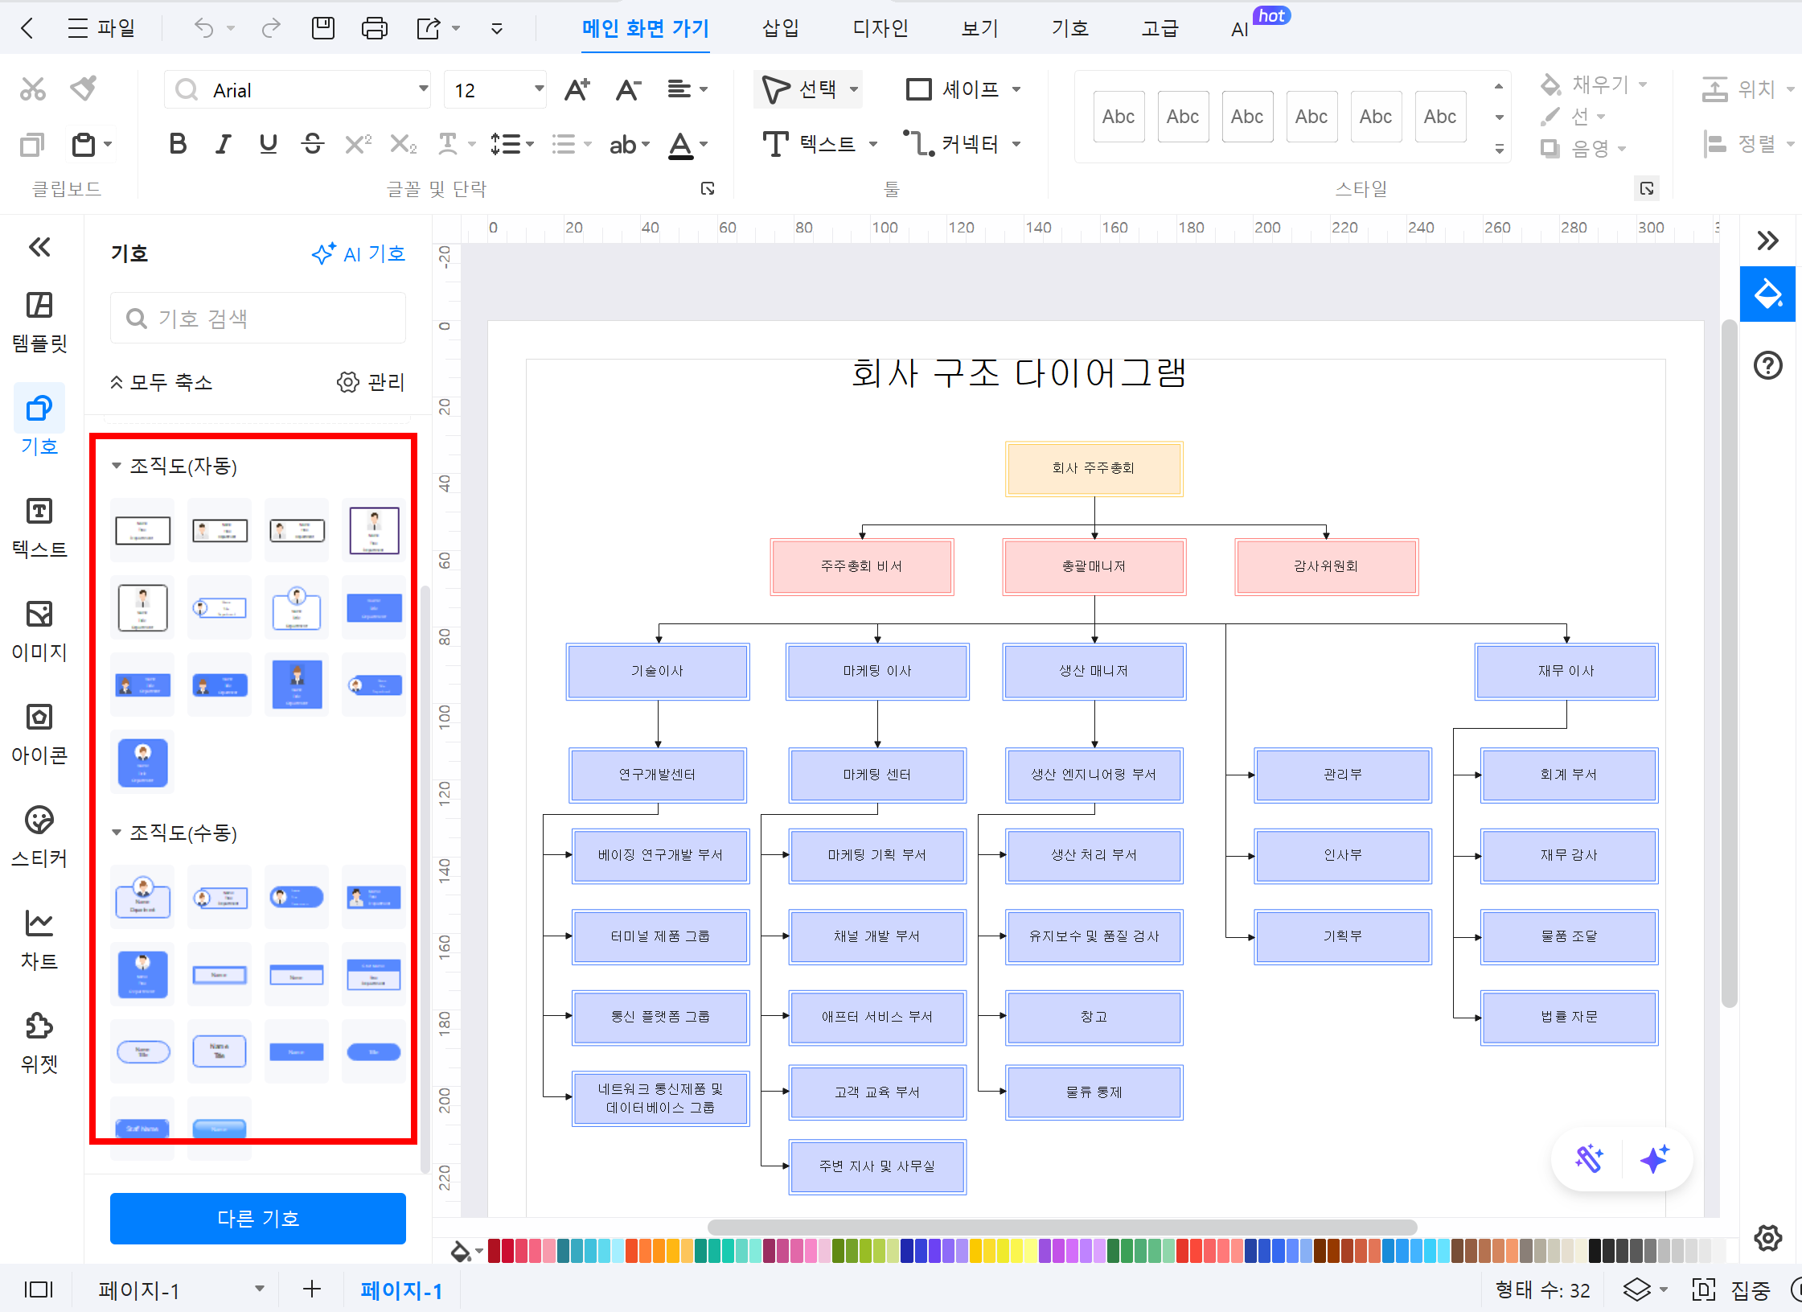Open the Widget sidebar panel
The image size is (1802, 1312).
[39, 1043]
